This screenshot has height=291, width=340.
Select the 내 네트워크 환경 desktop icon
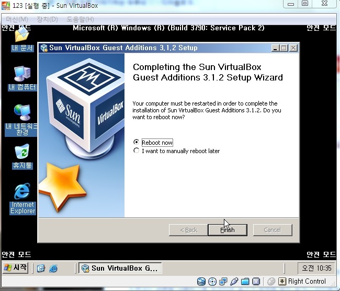[21, 120]
